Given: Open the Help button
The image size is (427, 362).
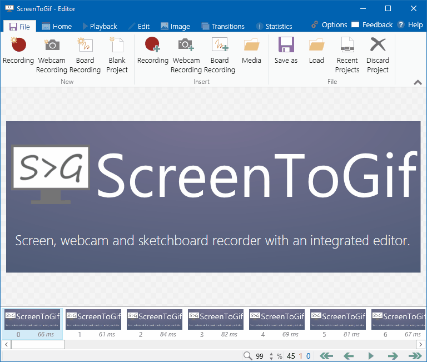Looking at the screenshot, I should 410,25.
